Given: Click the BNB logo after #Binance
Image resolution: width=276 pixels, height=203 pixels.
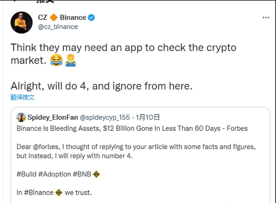Looking at the screenshot, I should (x=59, y=192).
